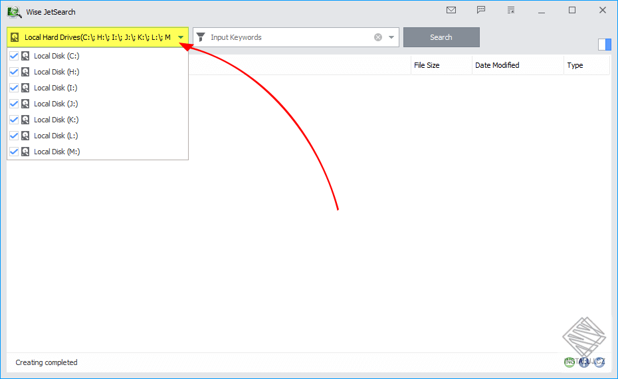
Task: Collapse the Local Hard Drives dropdown arrow
Action: tap(181, 37)
